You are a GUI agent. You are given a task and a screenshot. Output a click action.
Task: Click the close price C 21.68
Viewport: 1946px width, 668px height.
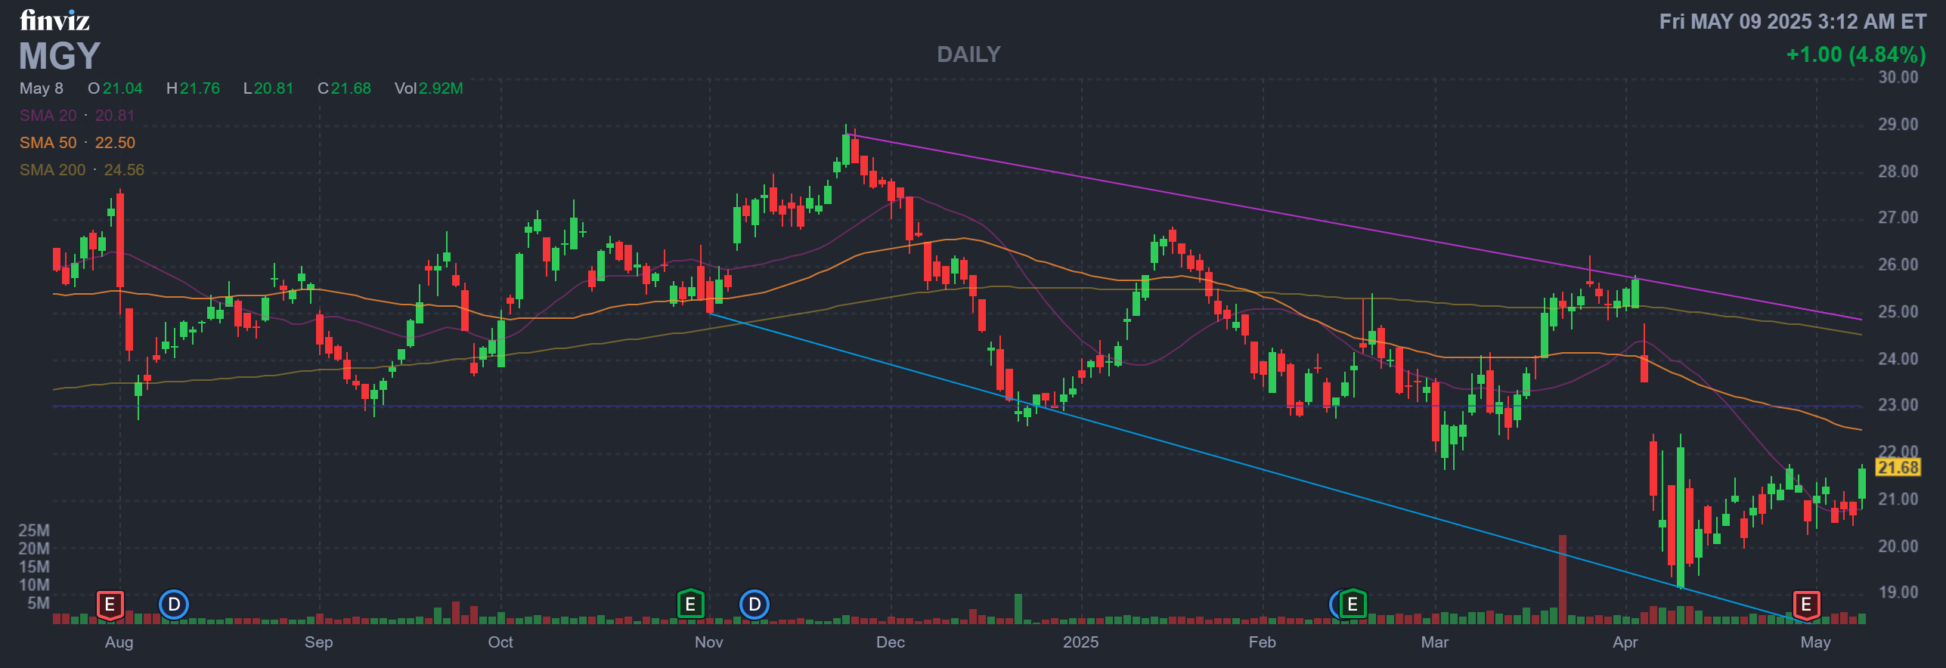coord(344,88)
